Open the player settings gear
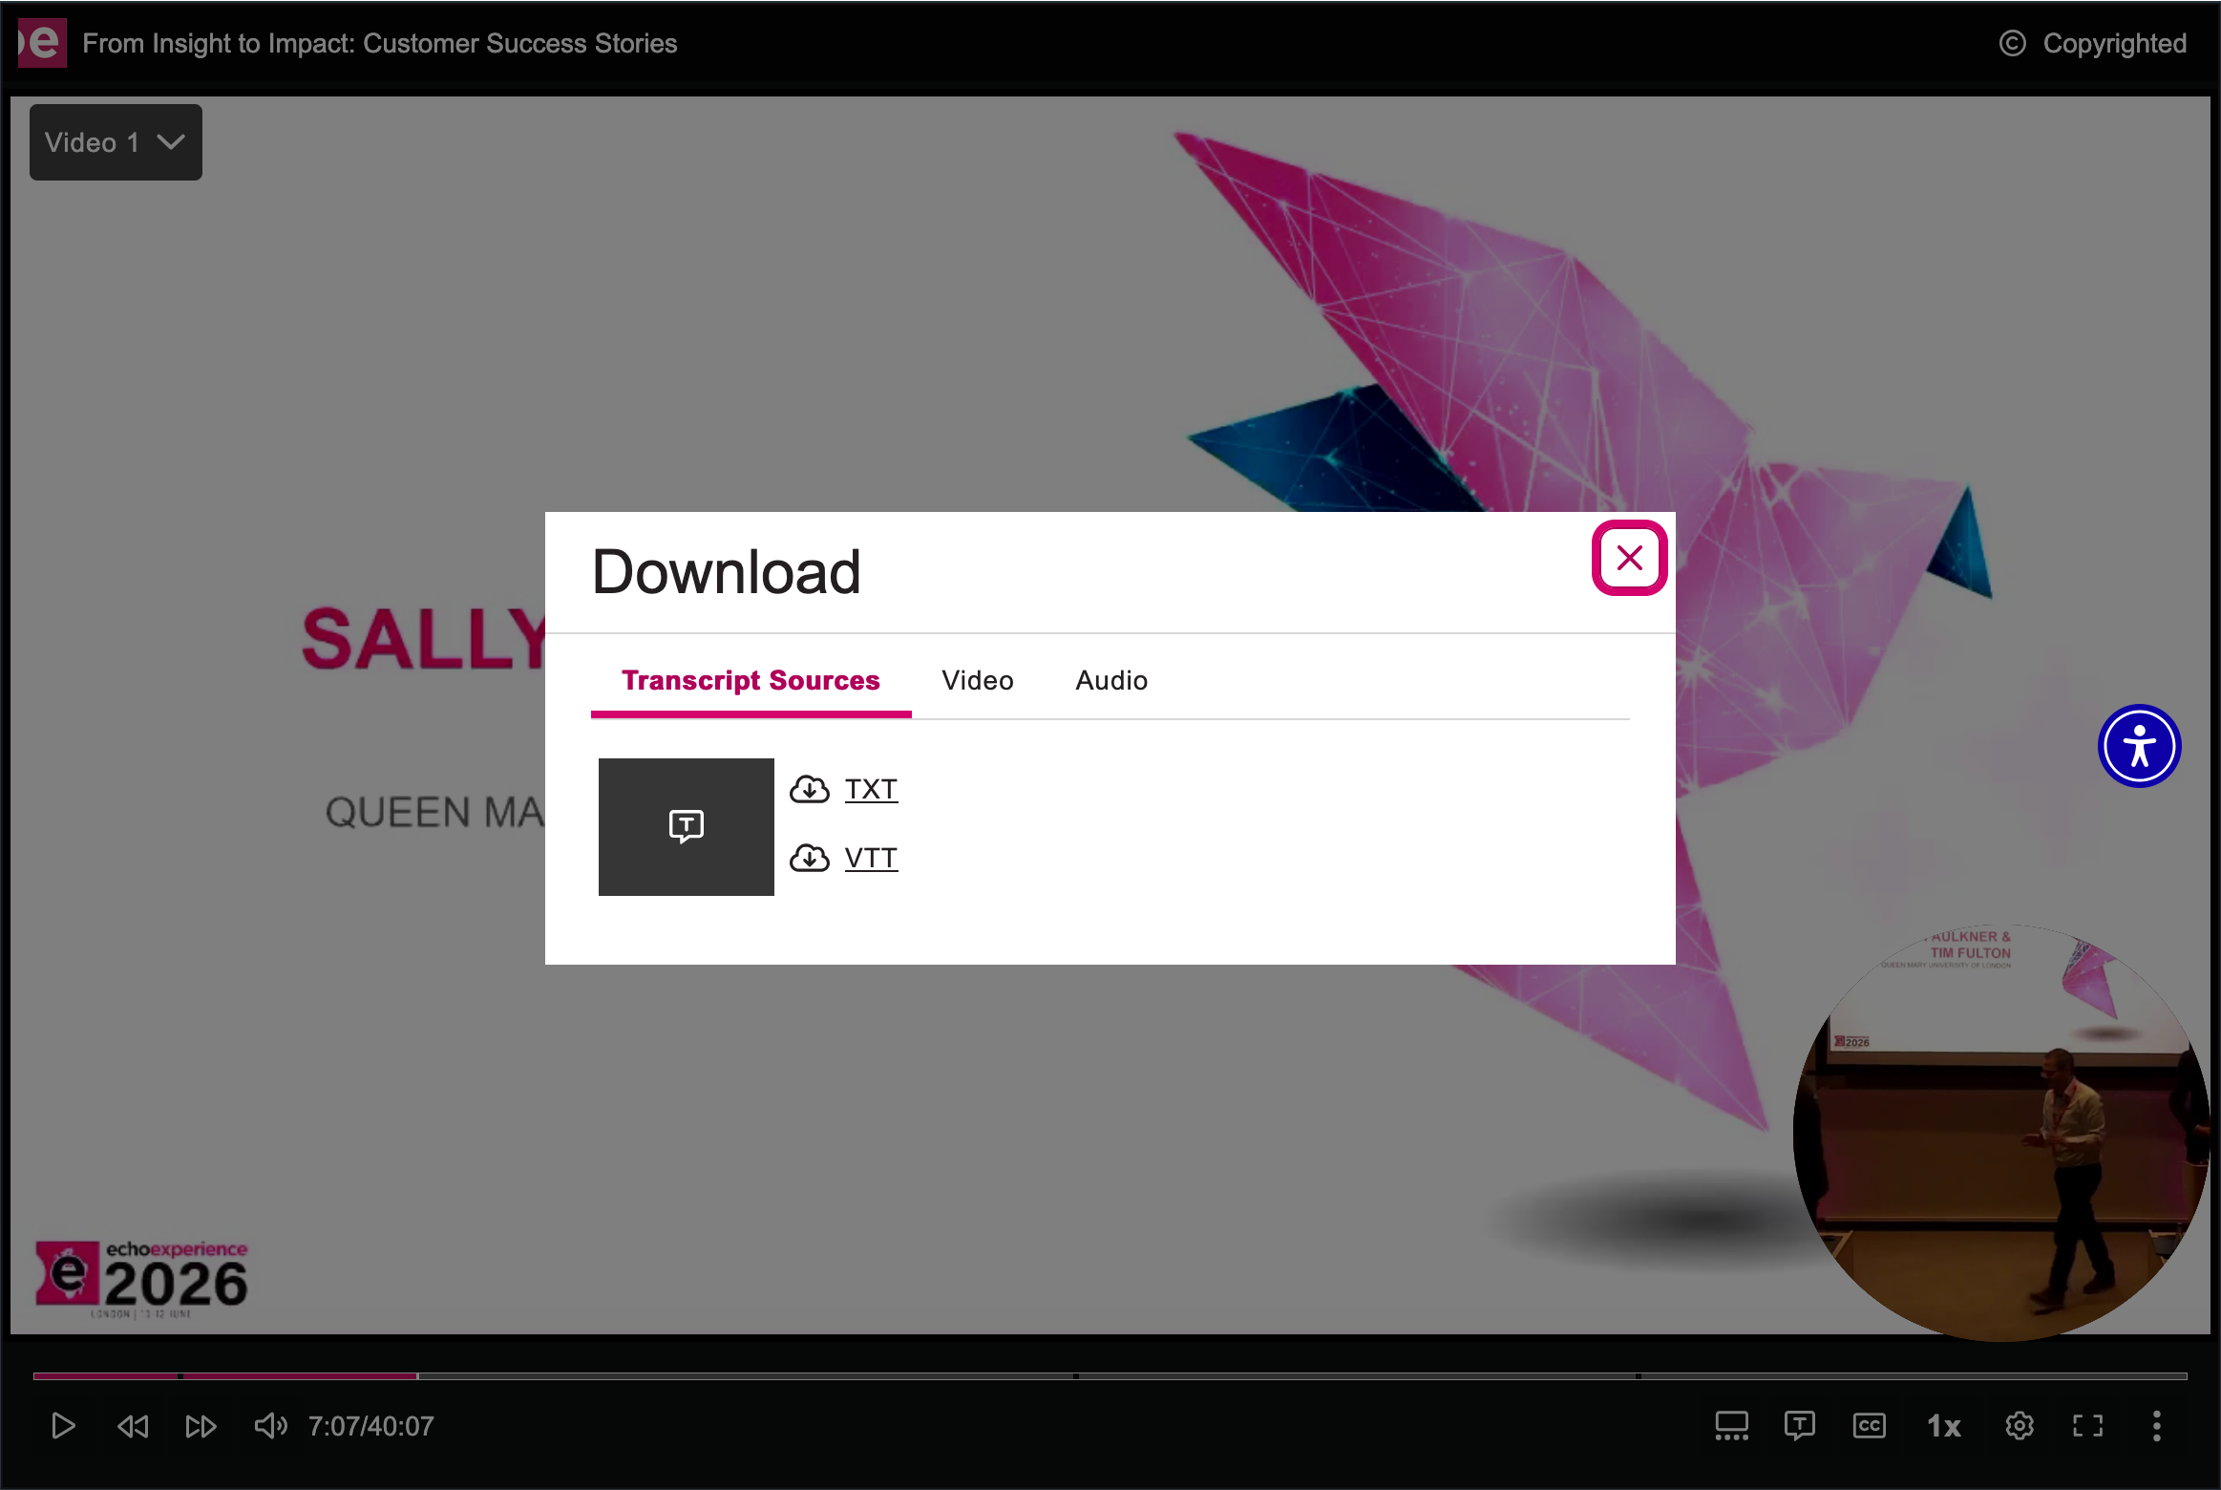This screenshot has height=1490, width=2221. click(x=2019, y=1426)
